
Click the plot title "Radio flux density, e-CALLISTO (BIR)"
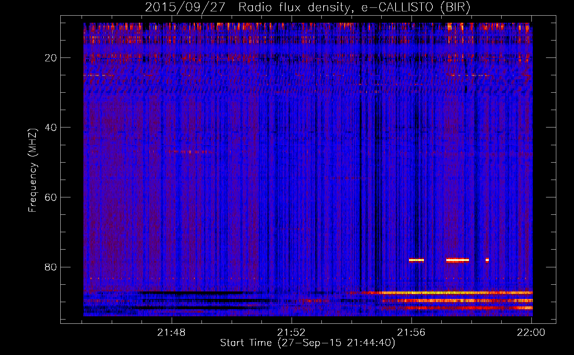tap(354, 7)
